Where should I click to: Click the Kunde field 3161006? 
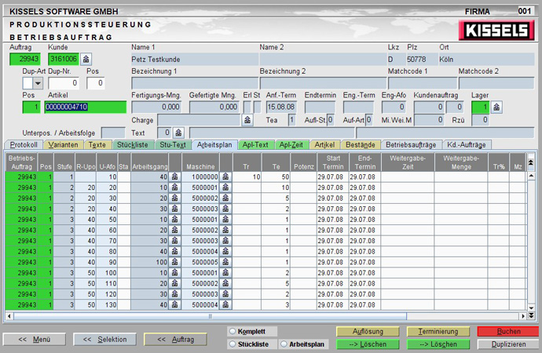tap(64, 59)
